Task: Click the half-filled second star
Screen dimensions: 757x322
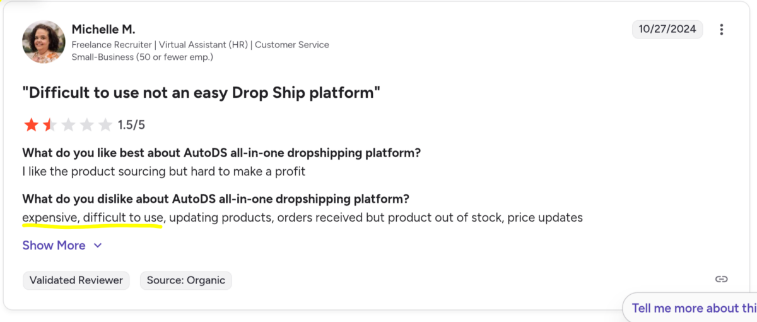Action: [x=49, y=125]
